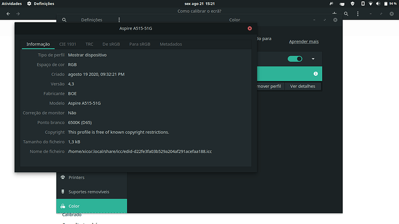
Task: Select Color in the settings sidebar
Action: point(91,206)
